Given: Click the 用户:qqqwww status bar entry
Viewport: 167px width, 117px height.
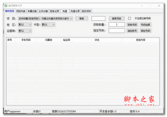Looking at the screenshot, I should (x=12, y=111).
